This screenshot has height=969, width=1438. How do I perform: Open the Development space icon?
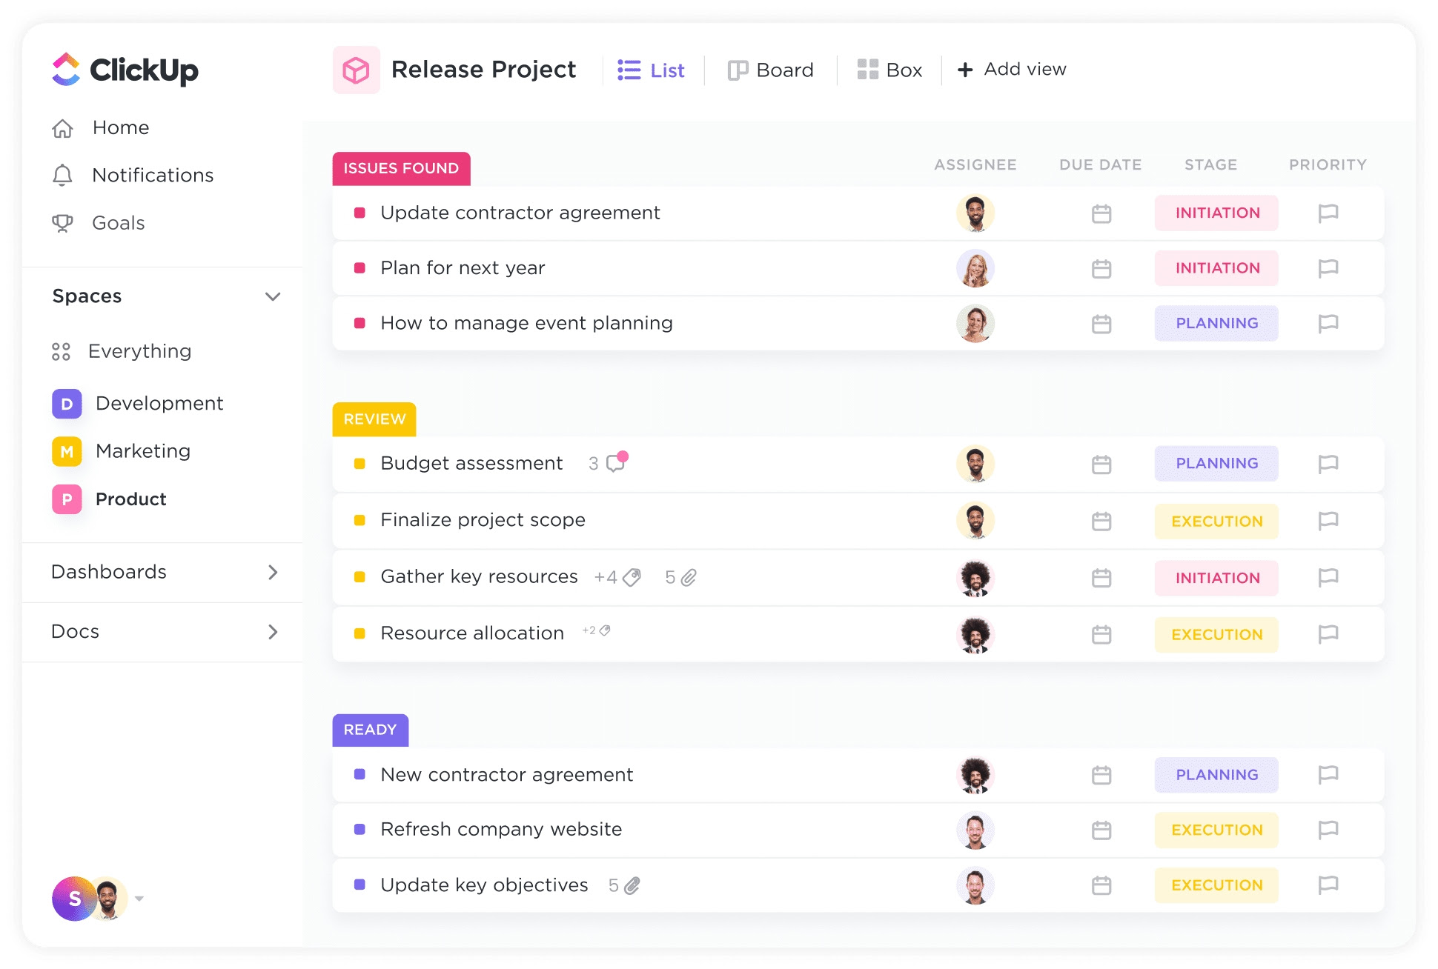66,403
